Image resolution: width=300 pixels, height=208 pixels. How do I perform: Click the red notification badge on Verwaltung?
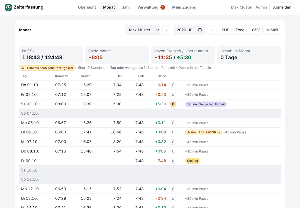(163, 7)
